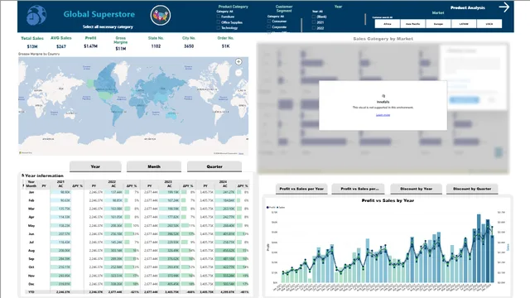Click the Order No. 51K card
Image resolution: width=530 pixels, height=298 pixels.
pyautogui.click(x=225, y=42)
